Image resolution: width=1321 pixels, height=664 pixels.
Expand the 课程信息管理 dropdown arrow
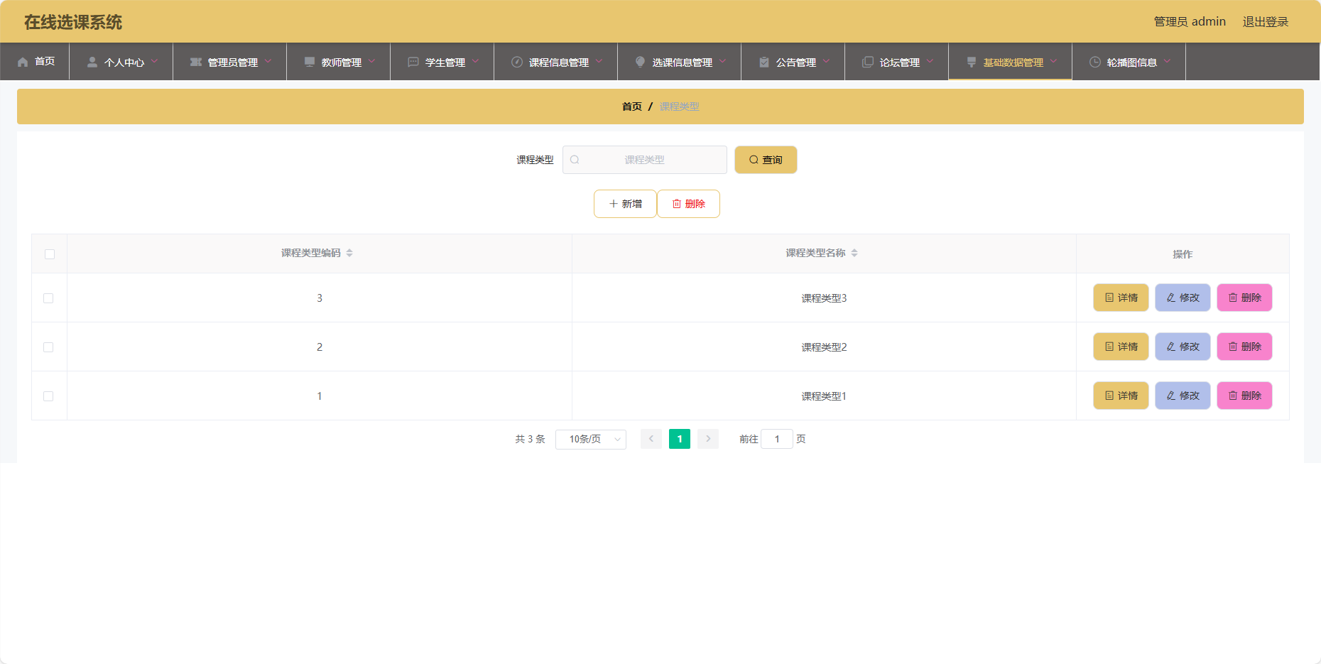point(599,61)
